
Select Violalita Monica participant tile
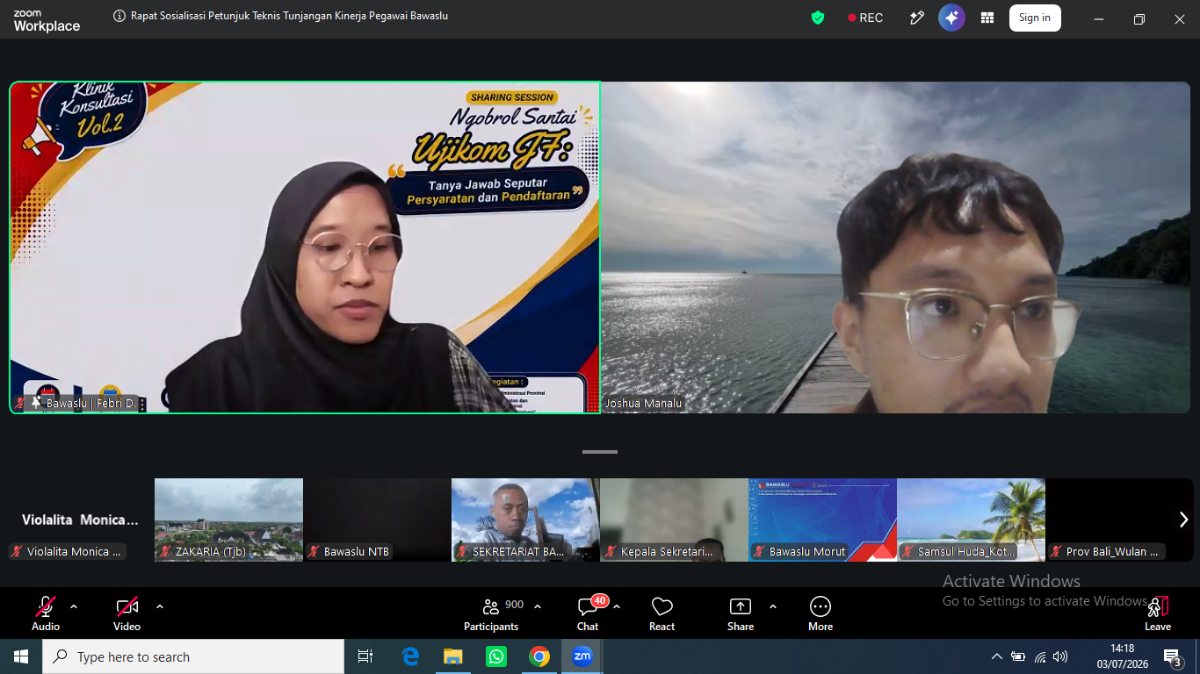click(80, 520)
